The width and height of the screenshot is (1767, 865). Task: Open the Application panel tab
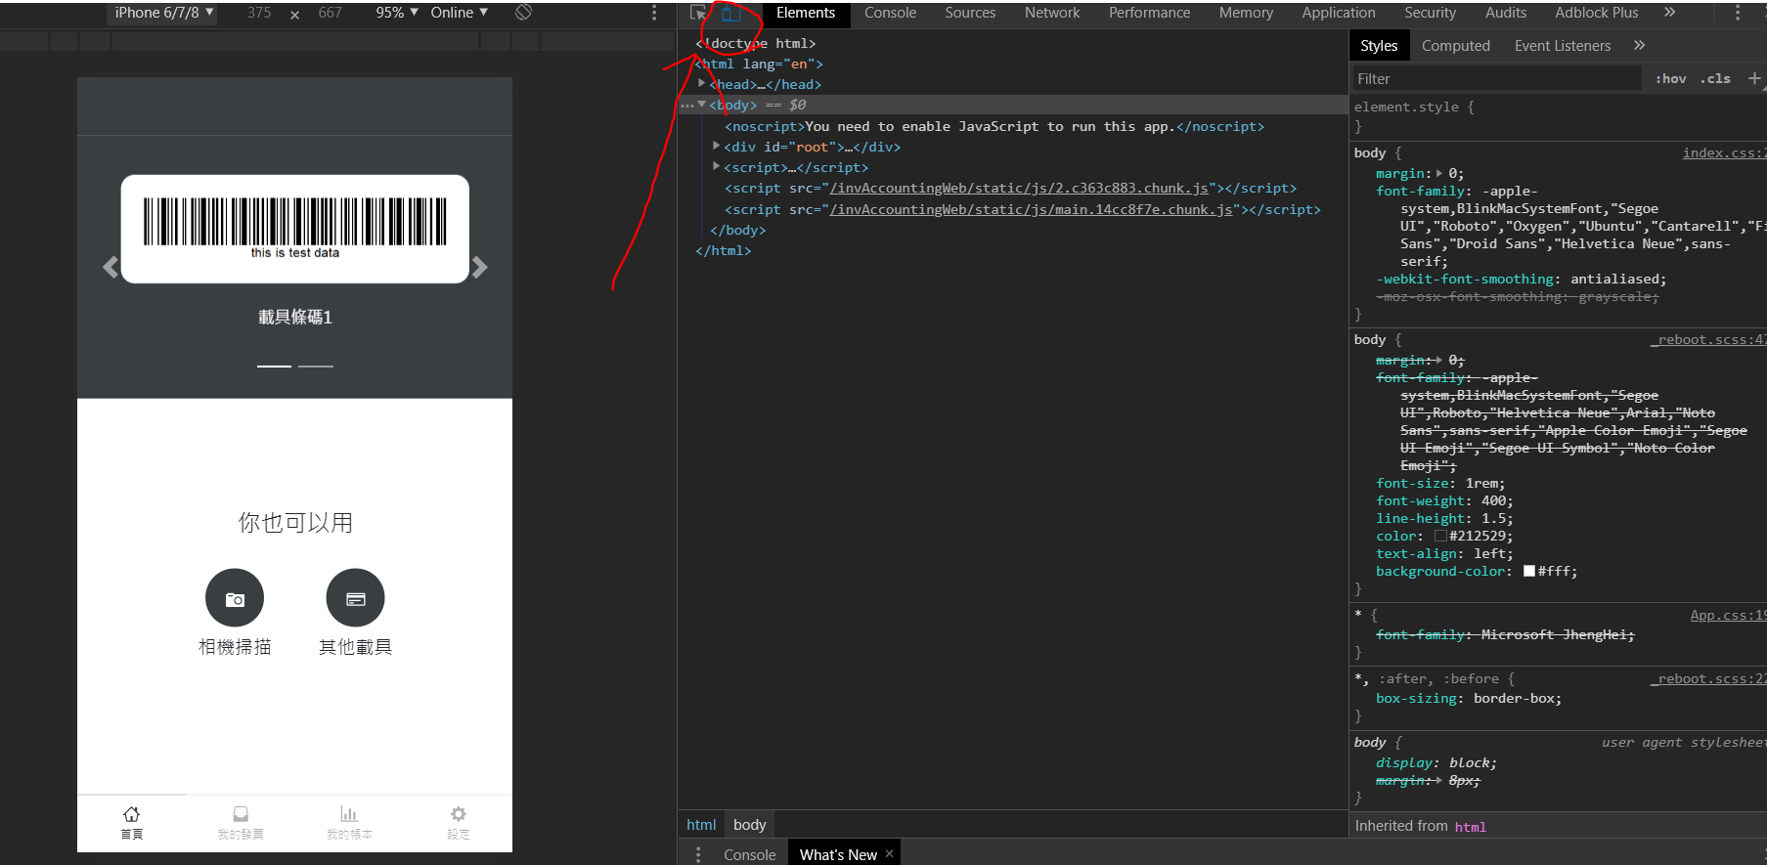point(1338,13)
